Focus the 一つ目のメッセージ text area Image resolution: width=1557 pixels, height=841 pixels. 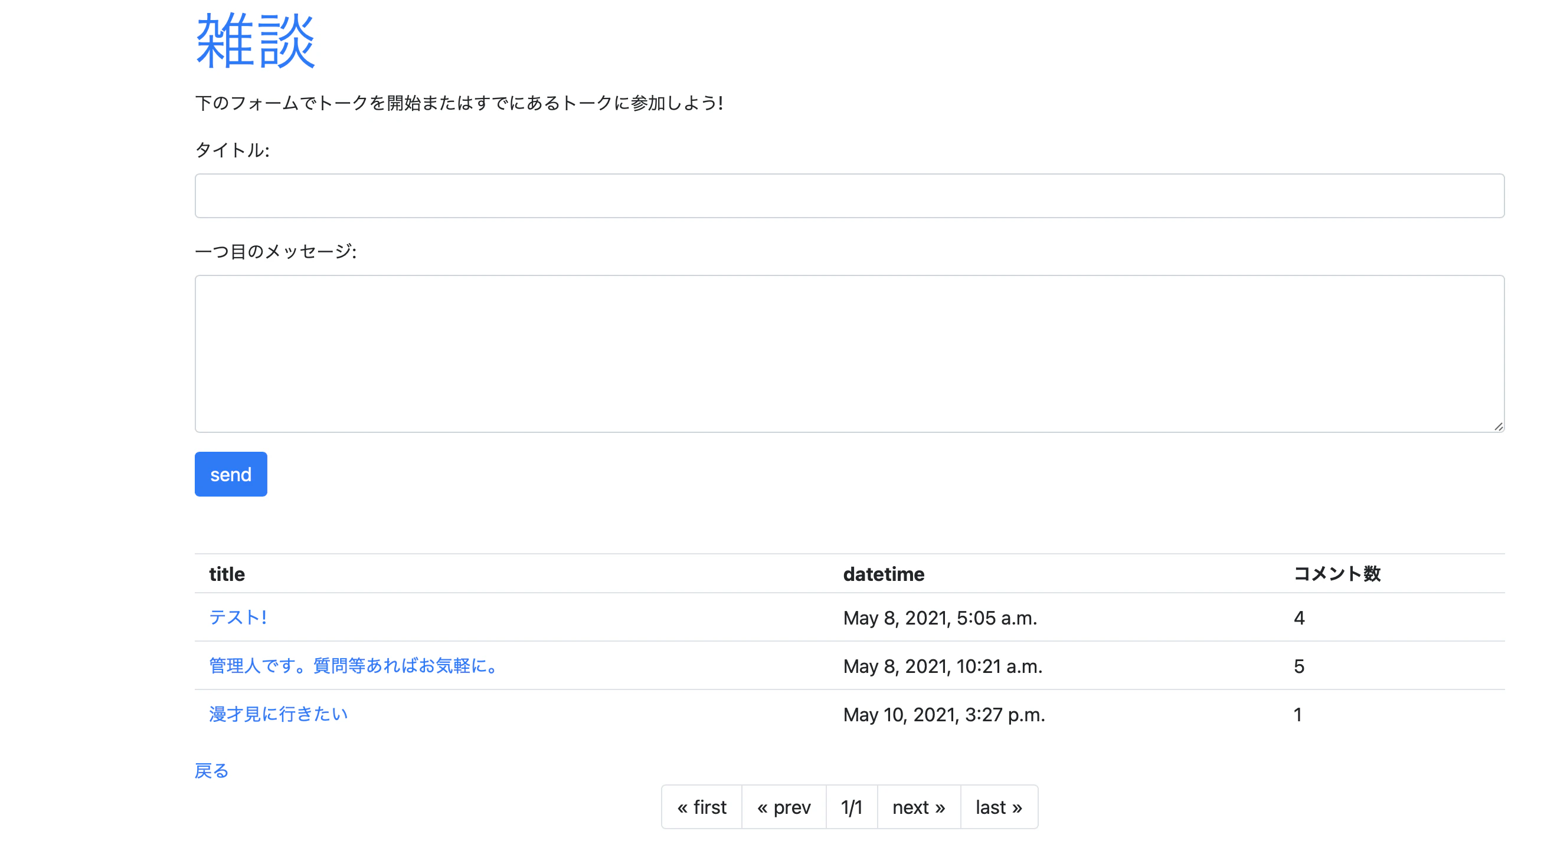849,354
